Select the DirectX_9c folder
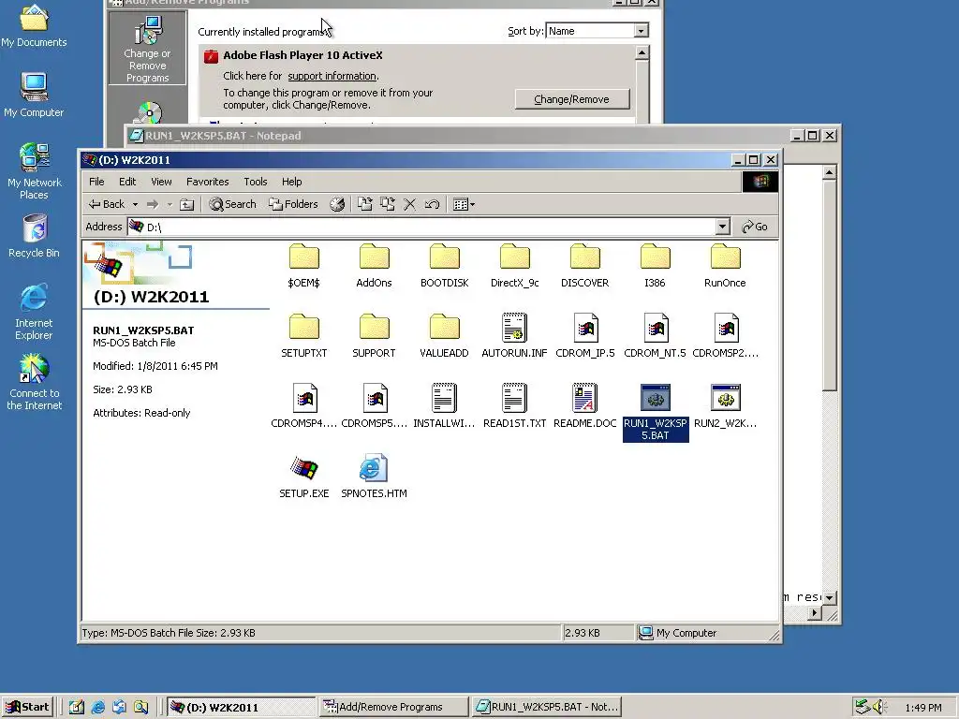Screen dimensions: 959x719 coord(514,265)
